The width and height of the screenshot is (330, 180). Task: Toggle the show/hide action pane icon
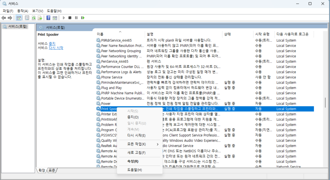(x=55, y=18)
